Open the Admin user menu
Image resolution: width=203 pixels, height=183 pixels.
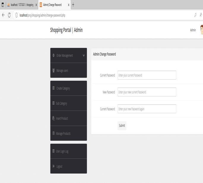click(x=193, y=30)
